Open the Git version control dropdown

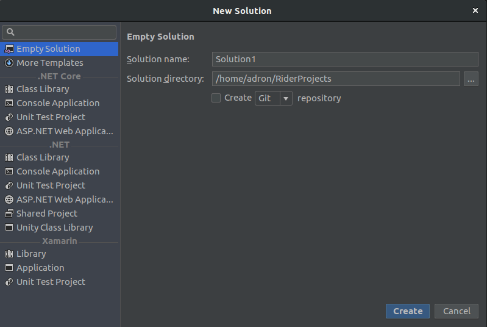click(286, 98)
